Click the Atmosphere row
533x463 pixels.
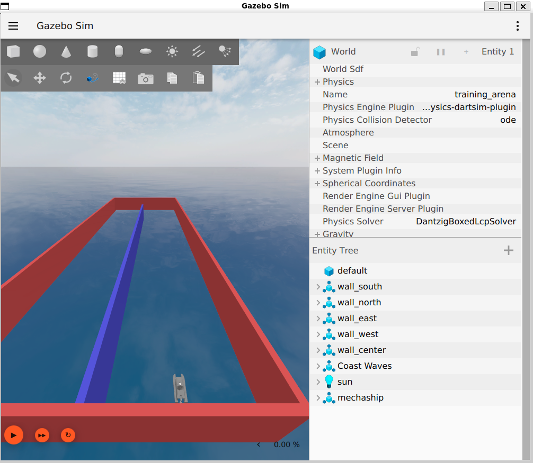click(415, 132)
